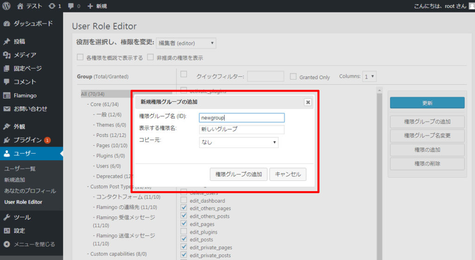Open the 編集者 (editor) role dropdown
The height and width of the screenshot is (260, 475).
186,43
